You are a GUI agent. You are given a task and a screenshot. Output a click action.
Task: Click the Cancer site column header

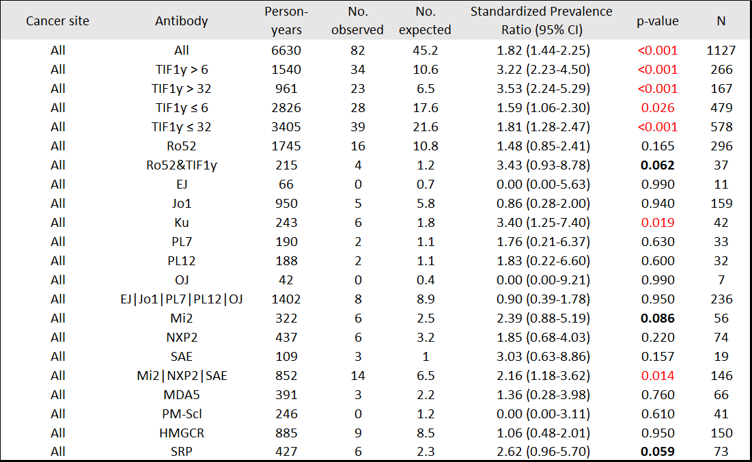pos(57,21)
